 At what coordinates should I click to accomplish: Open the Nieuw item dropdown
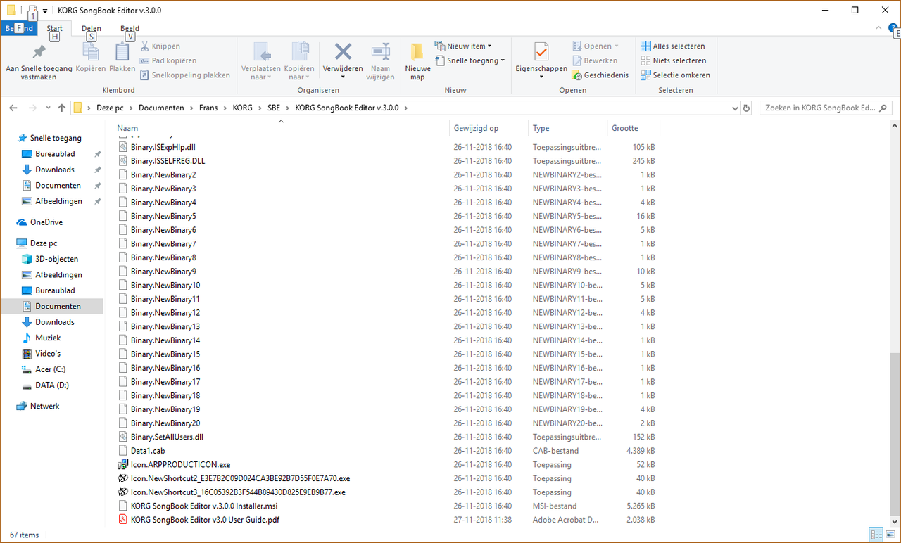pyautogui.click(x=463, y=46)
